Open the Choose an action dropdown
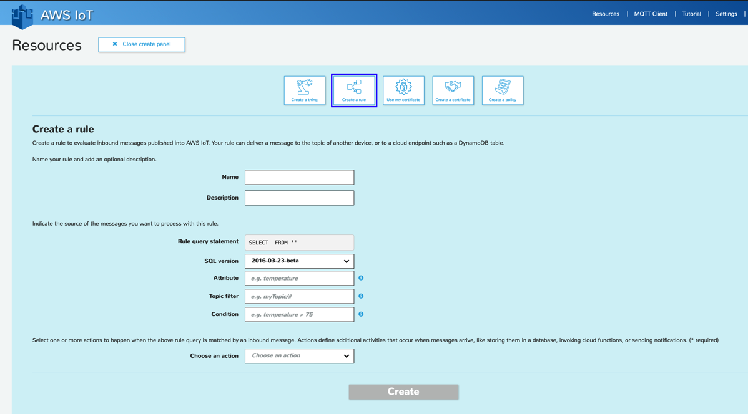The image size is (748, 414). (300, 356)
